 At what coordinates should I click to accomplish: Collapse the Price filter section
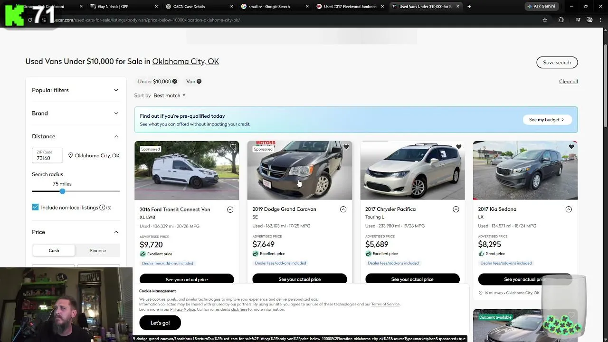pos(76,232)
